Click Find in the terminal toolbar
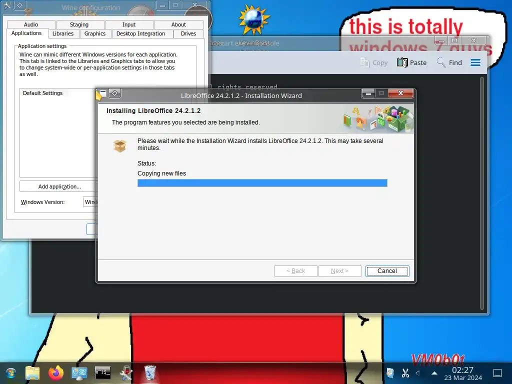Viewport: 512px width, 384px height. coord(449,62)
